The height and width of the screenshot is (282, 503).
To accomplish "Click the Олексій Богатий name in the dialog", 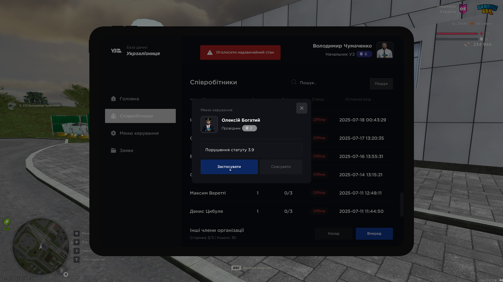I will pos(241,120).
